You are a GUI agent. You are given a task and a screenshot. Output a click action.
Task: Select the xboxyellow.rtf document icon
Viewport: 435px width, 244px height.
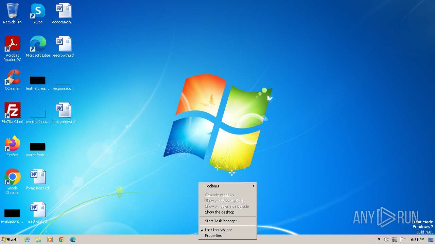point(63,113)
